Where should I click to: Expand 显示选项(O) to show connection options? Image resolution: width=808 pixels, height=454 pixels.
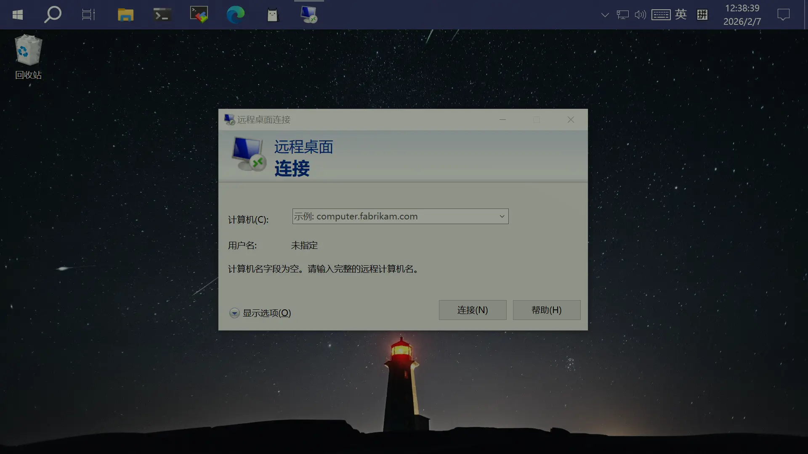(x=260, y=313)
